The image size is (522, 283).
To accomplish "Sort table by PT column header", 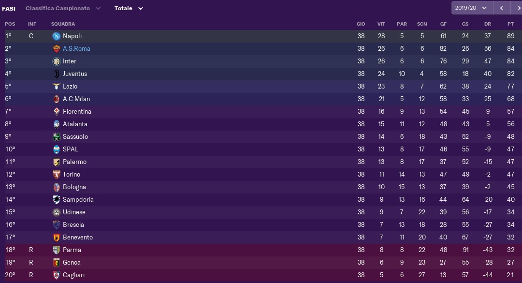I will (511, 24).
